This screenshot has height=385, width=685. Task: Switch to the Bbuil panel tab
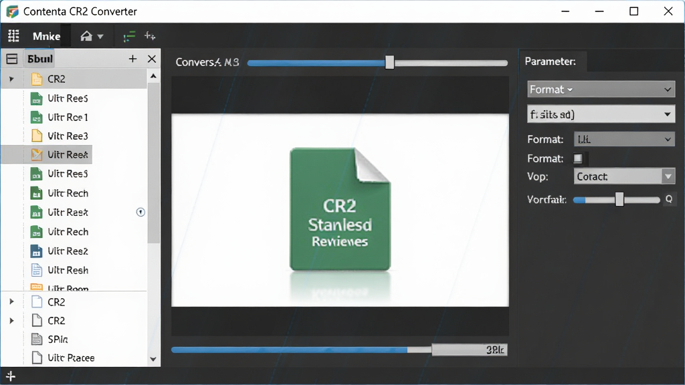tap(39, 59)
